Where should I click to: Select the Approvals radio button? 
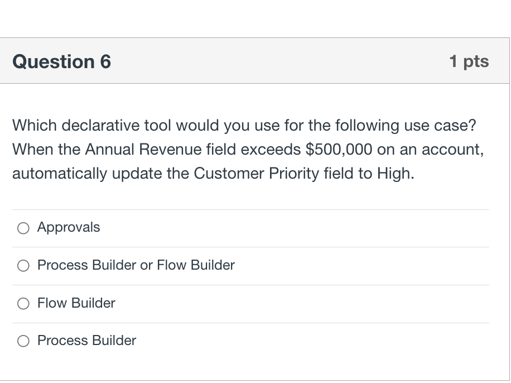tap(23, 228)
